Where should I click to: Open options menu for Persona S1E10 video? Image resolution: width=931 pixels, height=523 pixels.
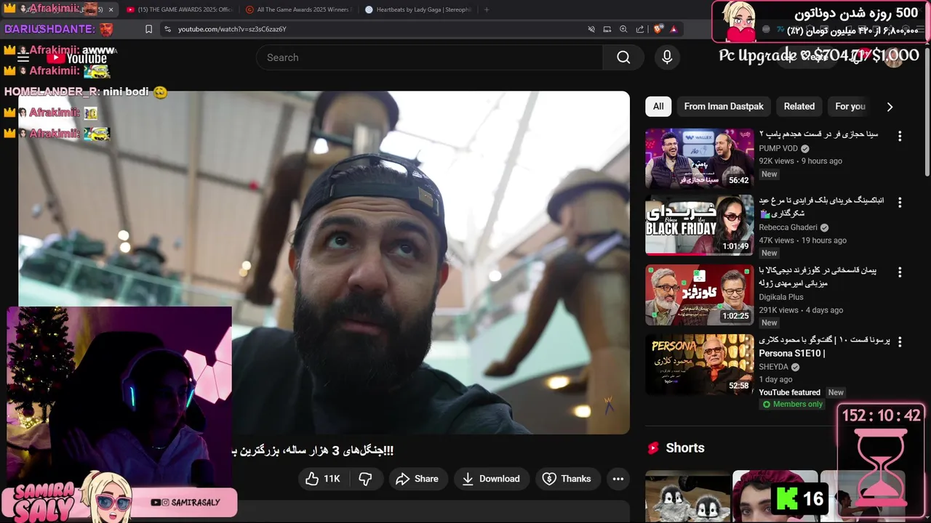click(x=900, y=341)
